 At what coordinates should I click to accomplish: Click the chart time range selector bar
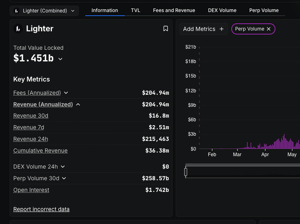click(x=242, y=171)
